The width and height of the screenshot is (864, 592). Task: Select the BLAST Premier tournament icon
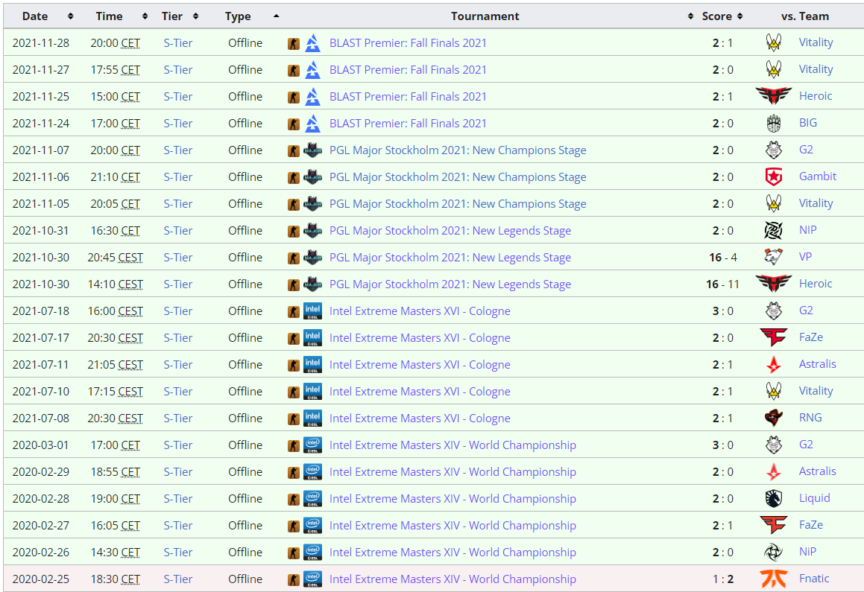pos(312,43)
